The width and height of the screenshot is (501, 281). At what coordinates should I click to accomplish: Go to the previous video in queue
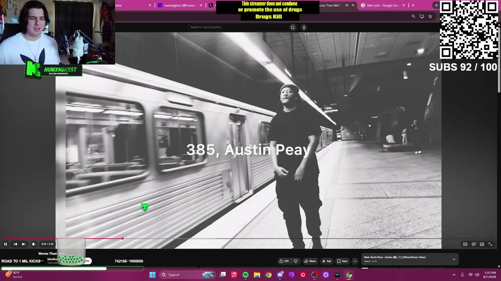click(15, 244)
